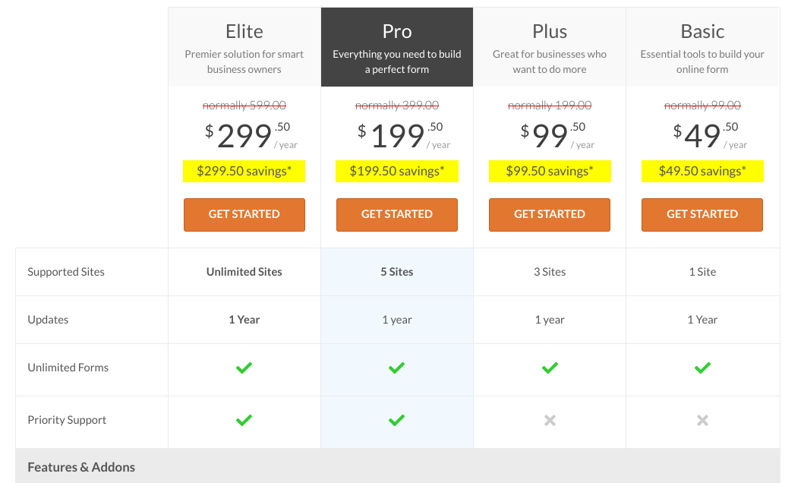Click the Supported Sites row label
Image resolution: width=804 pixels, height=483 pixels.
66,272
